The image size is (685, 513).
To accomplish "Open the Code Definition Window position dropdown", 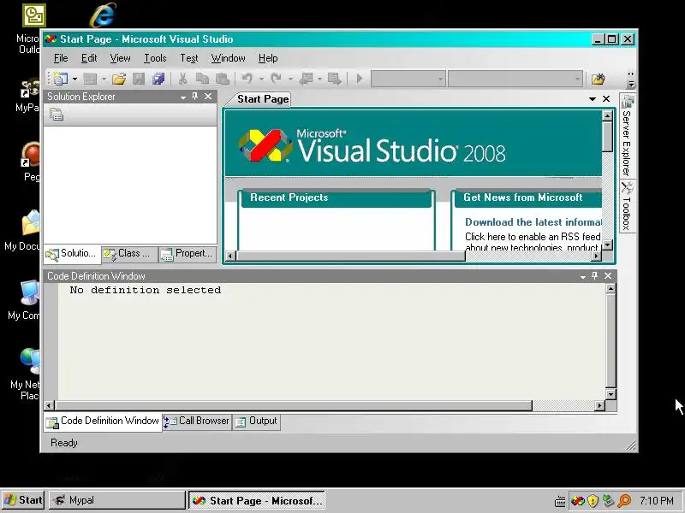I will (x=583, y=276).
